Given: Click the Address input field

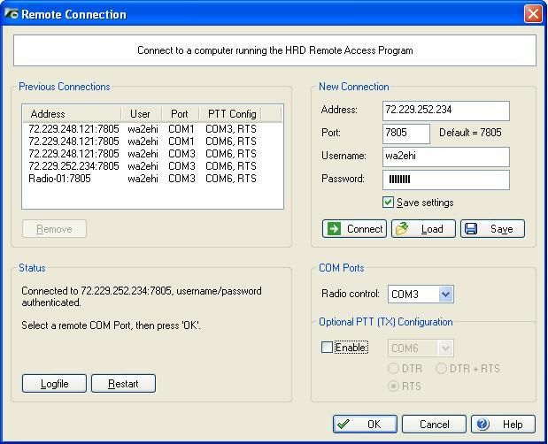Looking at the screenshot, I should [x=445, y=111].
